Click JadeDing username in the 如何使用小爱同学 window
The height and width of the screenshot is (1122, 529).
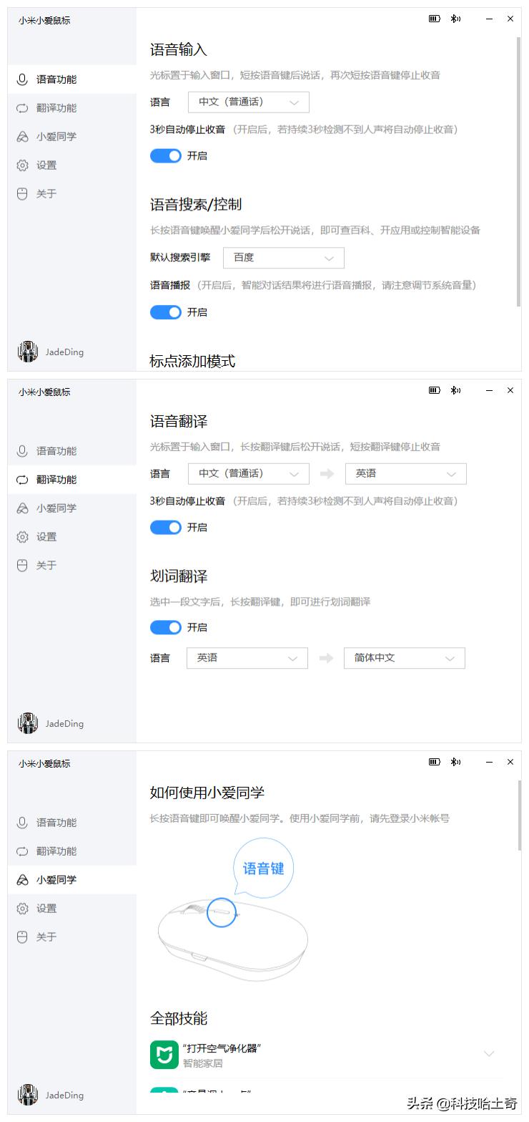coord(64,1096)
